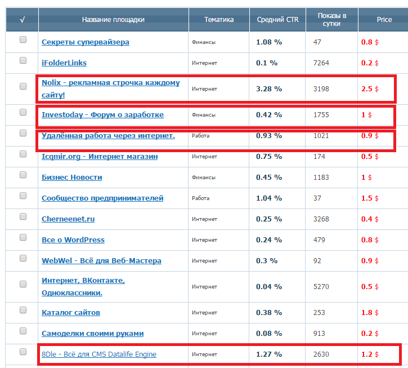
Task: Visit the Каталог сайтов link
Action: 71,312
